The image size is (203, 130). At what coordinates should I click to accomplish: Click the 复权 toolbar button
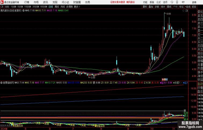(145, 7)
